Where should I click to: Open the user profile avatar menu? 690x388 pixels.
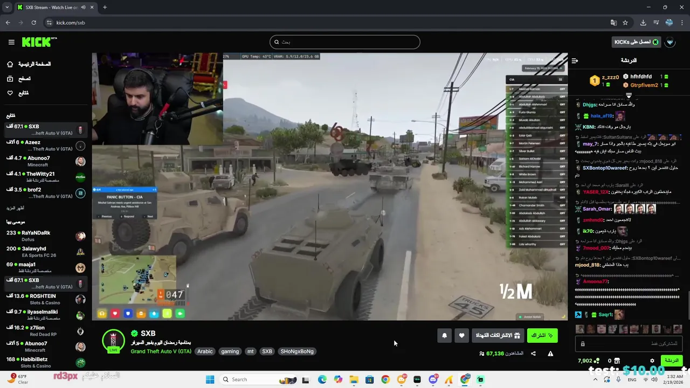tap(671, 42)
